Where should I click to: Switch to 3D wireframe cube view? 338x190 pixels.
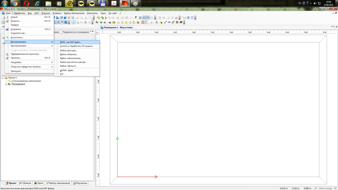click(61, 17)
